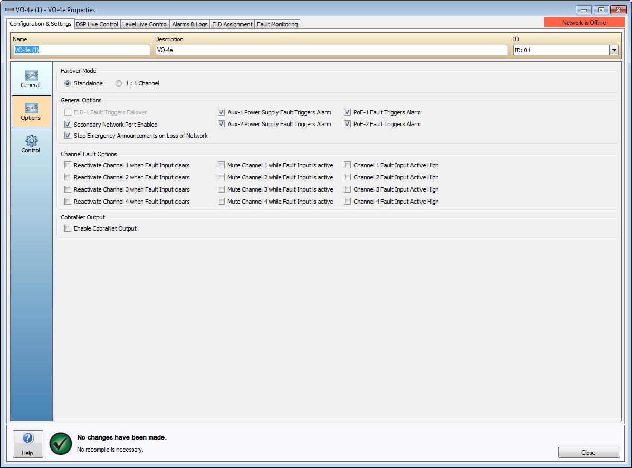
Task: Uncheck Aux-1 Power Supply Fault Triggers Alarm
Action: [221, 112]
